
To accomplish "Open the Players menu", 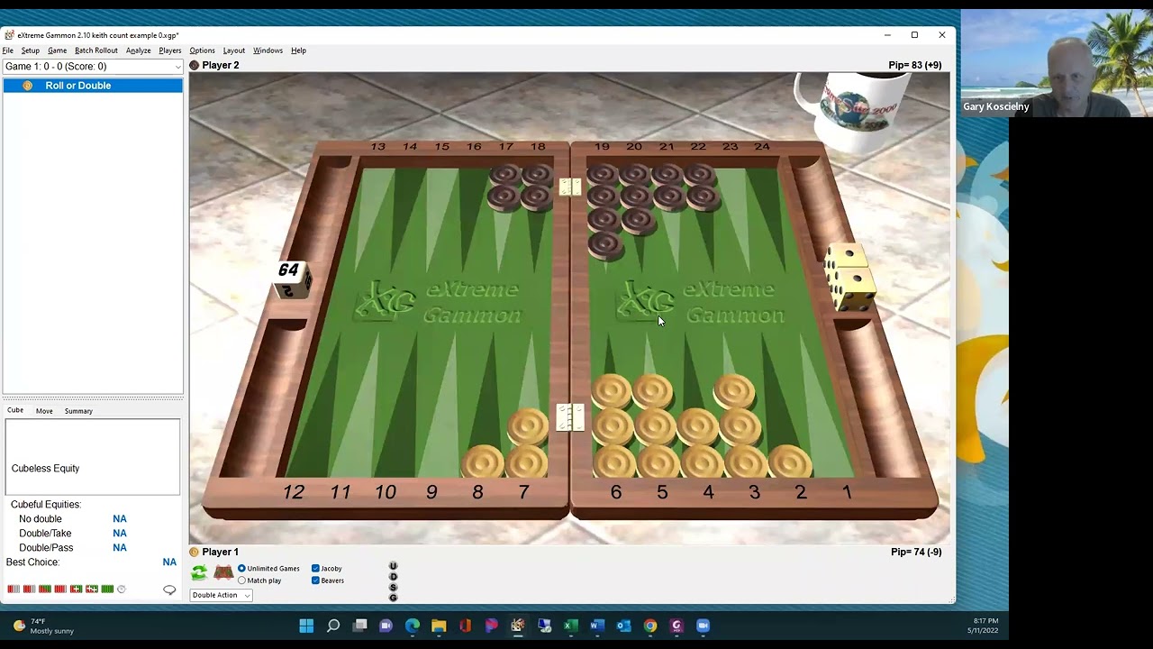I will click(170, 50).
